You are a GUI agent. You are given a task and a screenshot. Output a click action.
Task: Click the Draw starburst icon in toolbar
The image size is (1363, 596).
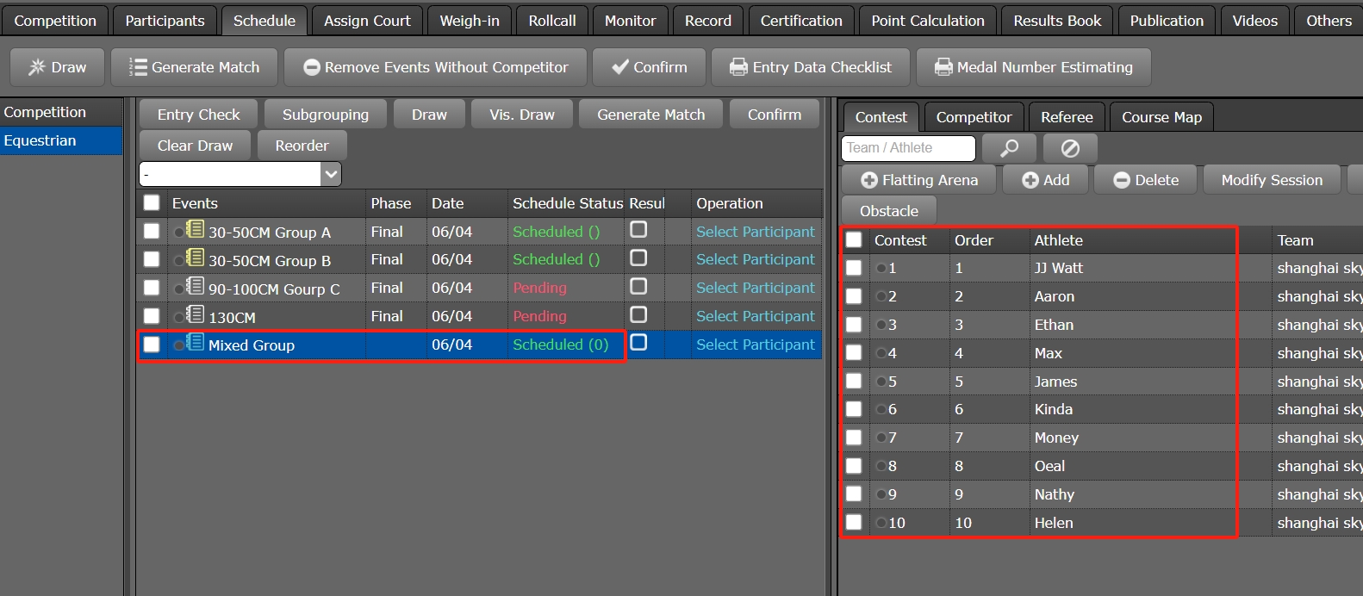coord(37,67)
